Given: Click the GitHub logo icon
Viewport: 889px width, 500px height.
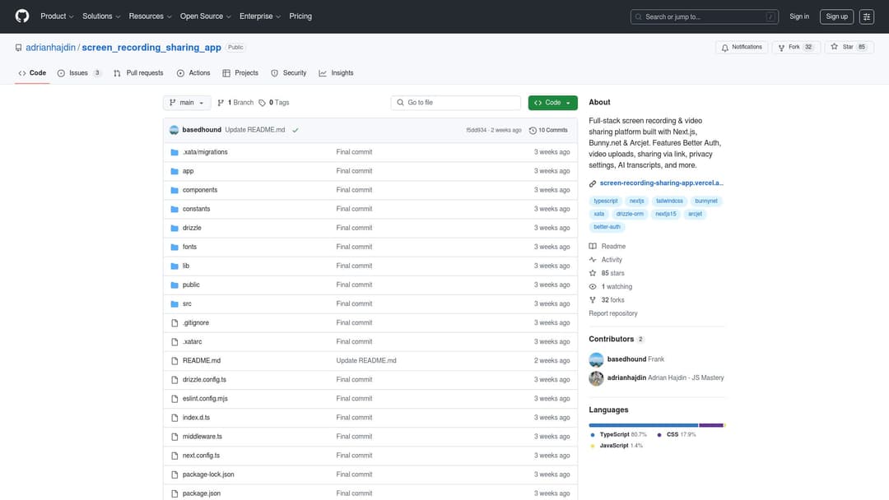Looking at the screenshot, I should click(22, 16).
